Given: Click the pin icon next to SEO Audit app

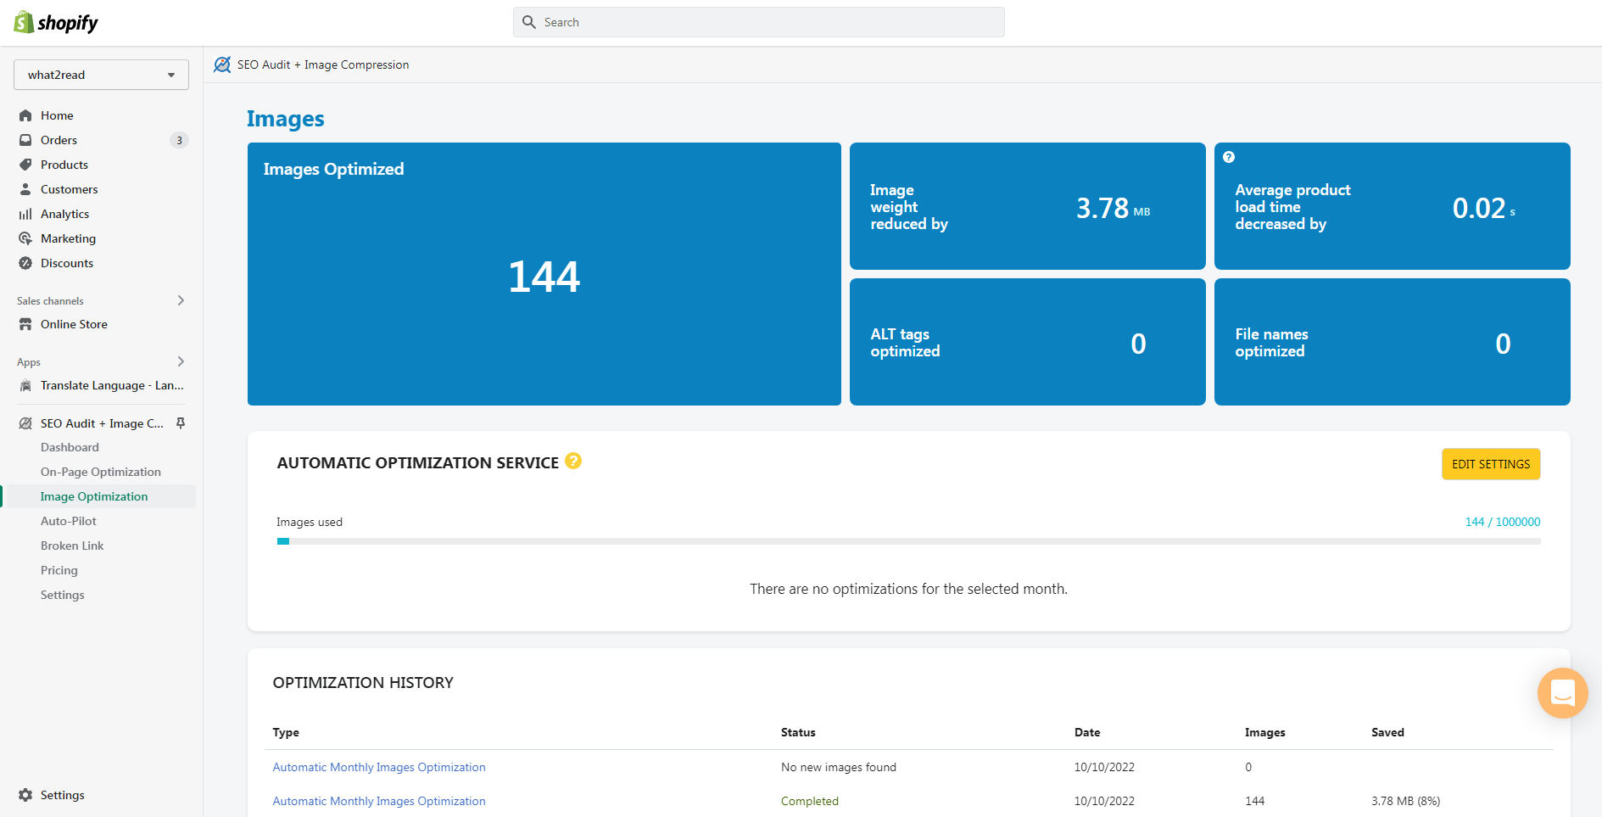Looking at the screenshot, I should point(181,423).
